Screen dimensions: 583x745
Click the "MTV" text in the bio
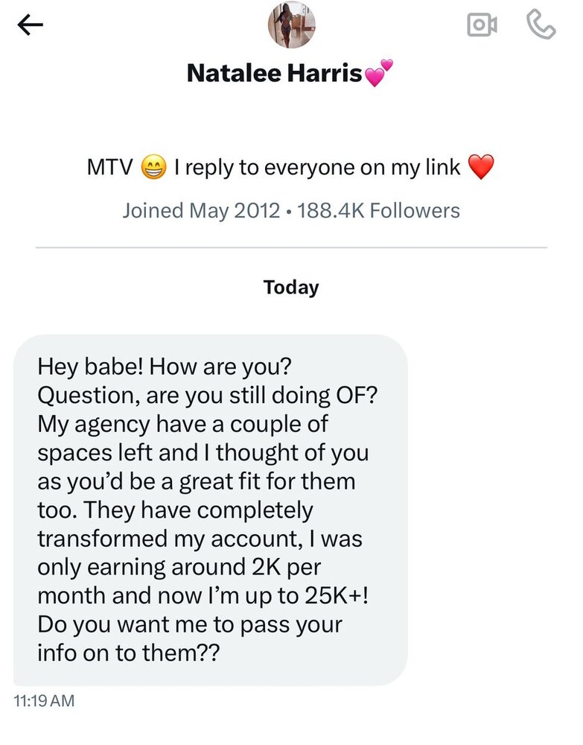coord(109,168)
